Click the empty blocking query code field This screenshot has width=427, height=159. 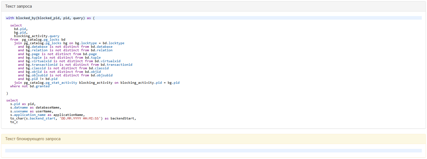[x=213, y=151]
